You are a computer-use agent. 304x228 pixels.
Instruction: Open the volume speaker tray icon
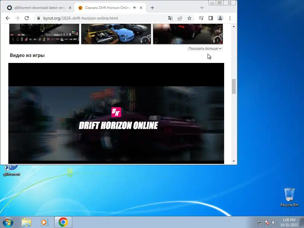tap(274, 222)
